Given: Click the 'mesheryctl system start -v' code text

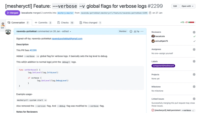Looking at the screenshot, I should pyautogui.click(x=32, y=100).
